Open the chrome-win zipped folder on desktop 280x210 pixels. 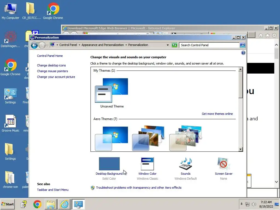point(10,180)
